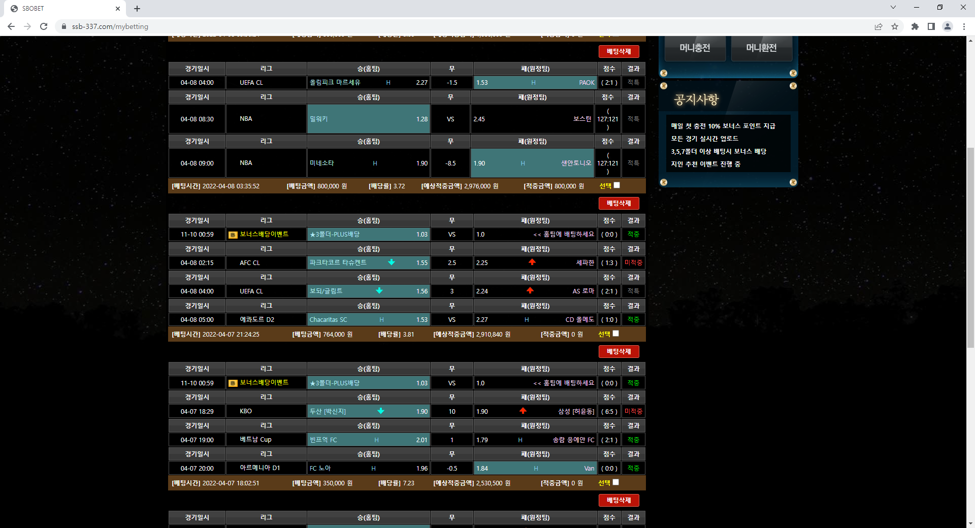This screenshot has width=975, height=528.
Task: Click Van 1.84 away cell
Action: click(535, 468)
